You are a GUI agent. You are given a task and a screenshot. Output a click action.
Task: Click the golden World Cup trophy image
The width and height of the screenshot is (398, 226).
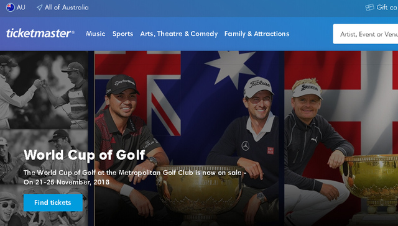pos(200,192)
